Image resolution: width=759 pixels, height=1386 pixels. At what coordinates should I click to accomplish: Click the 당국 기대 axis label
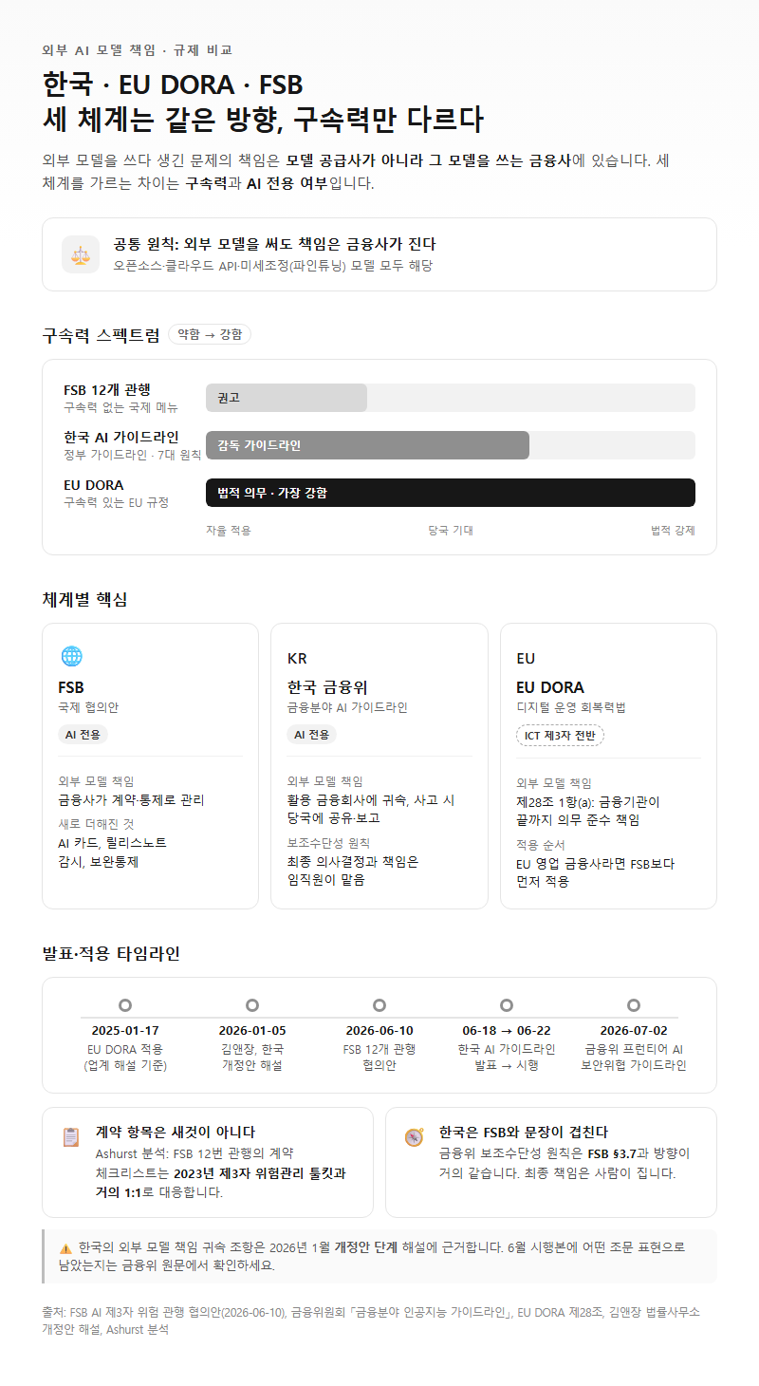(x=451, y=531)
